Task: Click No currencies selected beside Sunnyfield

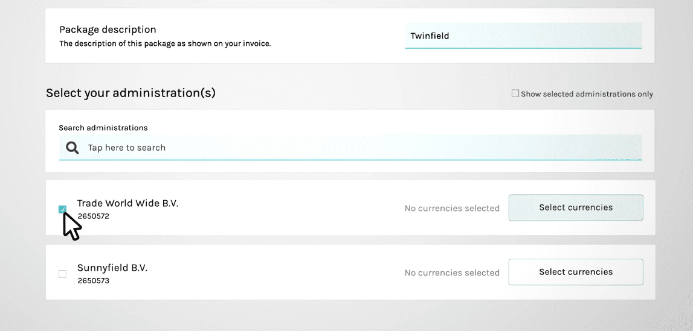Action: (452, 273)
